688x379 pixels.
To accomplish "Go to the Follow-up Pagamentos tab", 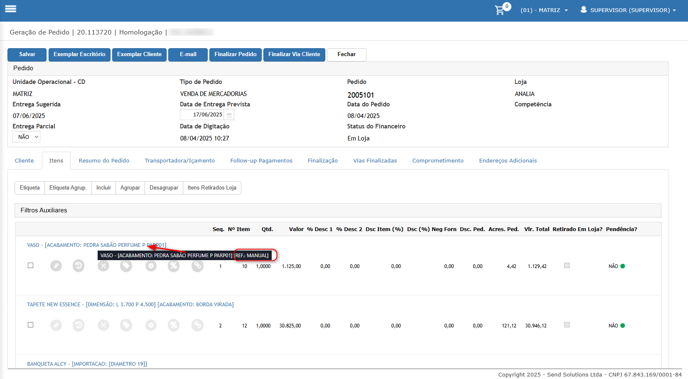I will (x=261, y=160).
